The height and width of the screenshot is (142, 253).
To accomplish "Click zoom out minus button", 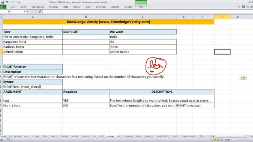I will [234, 140].
